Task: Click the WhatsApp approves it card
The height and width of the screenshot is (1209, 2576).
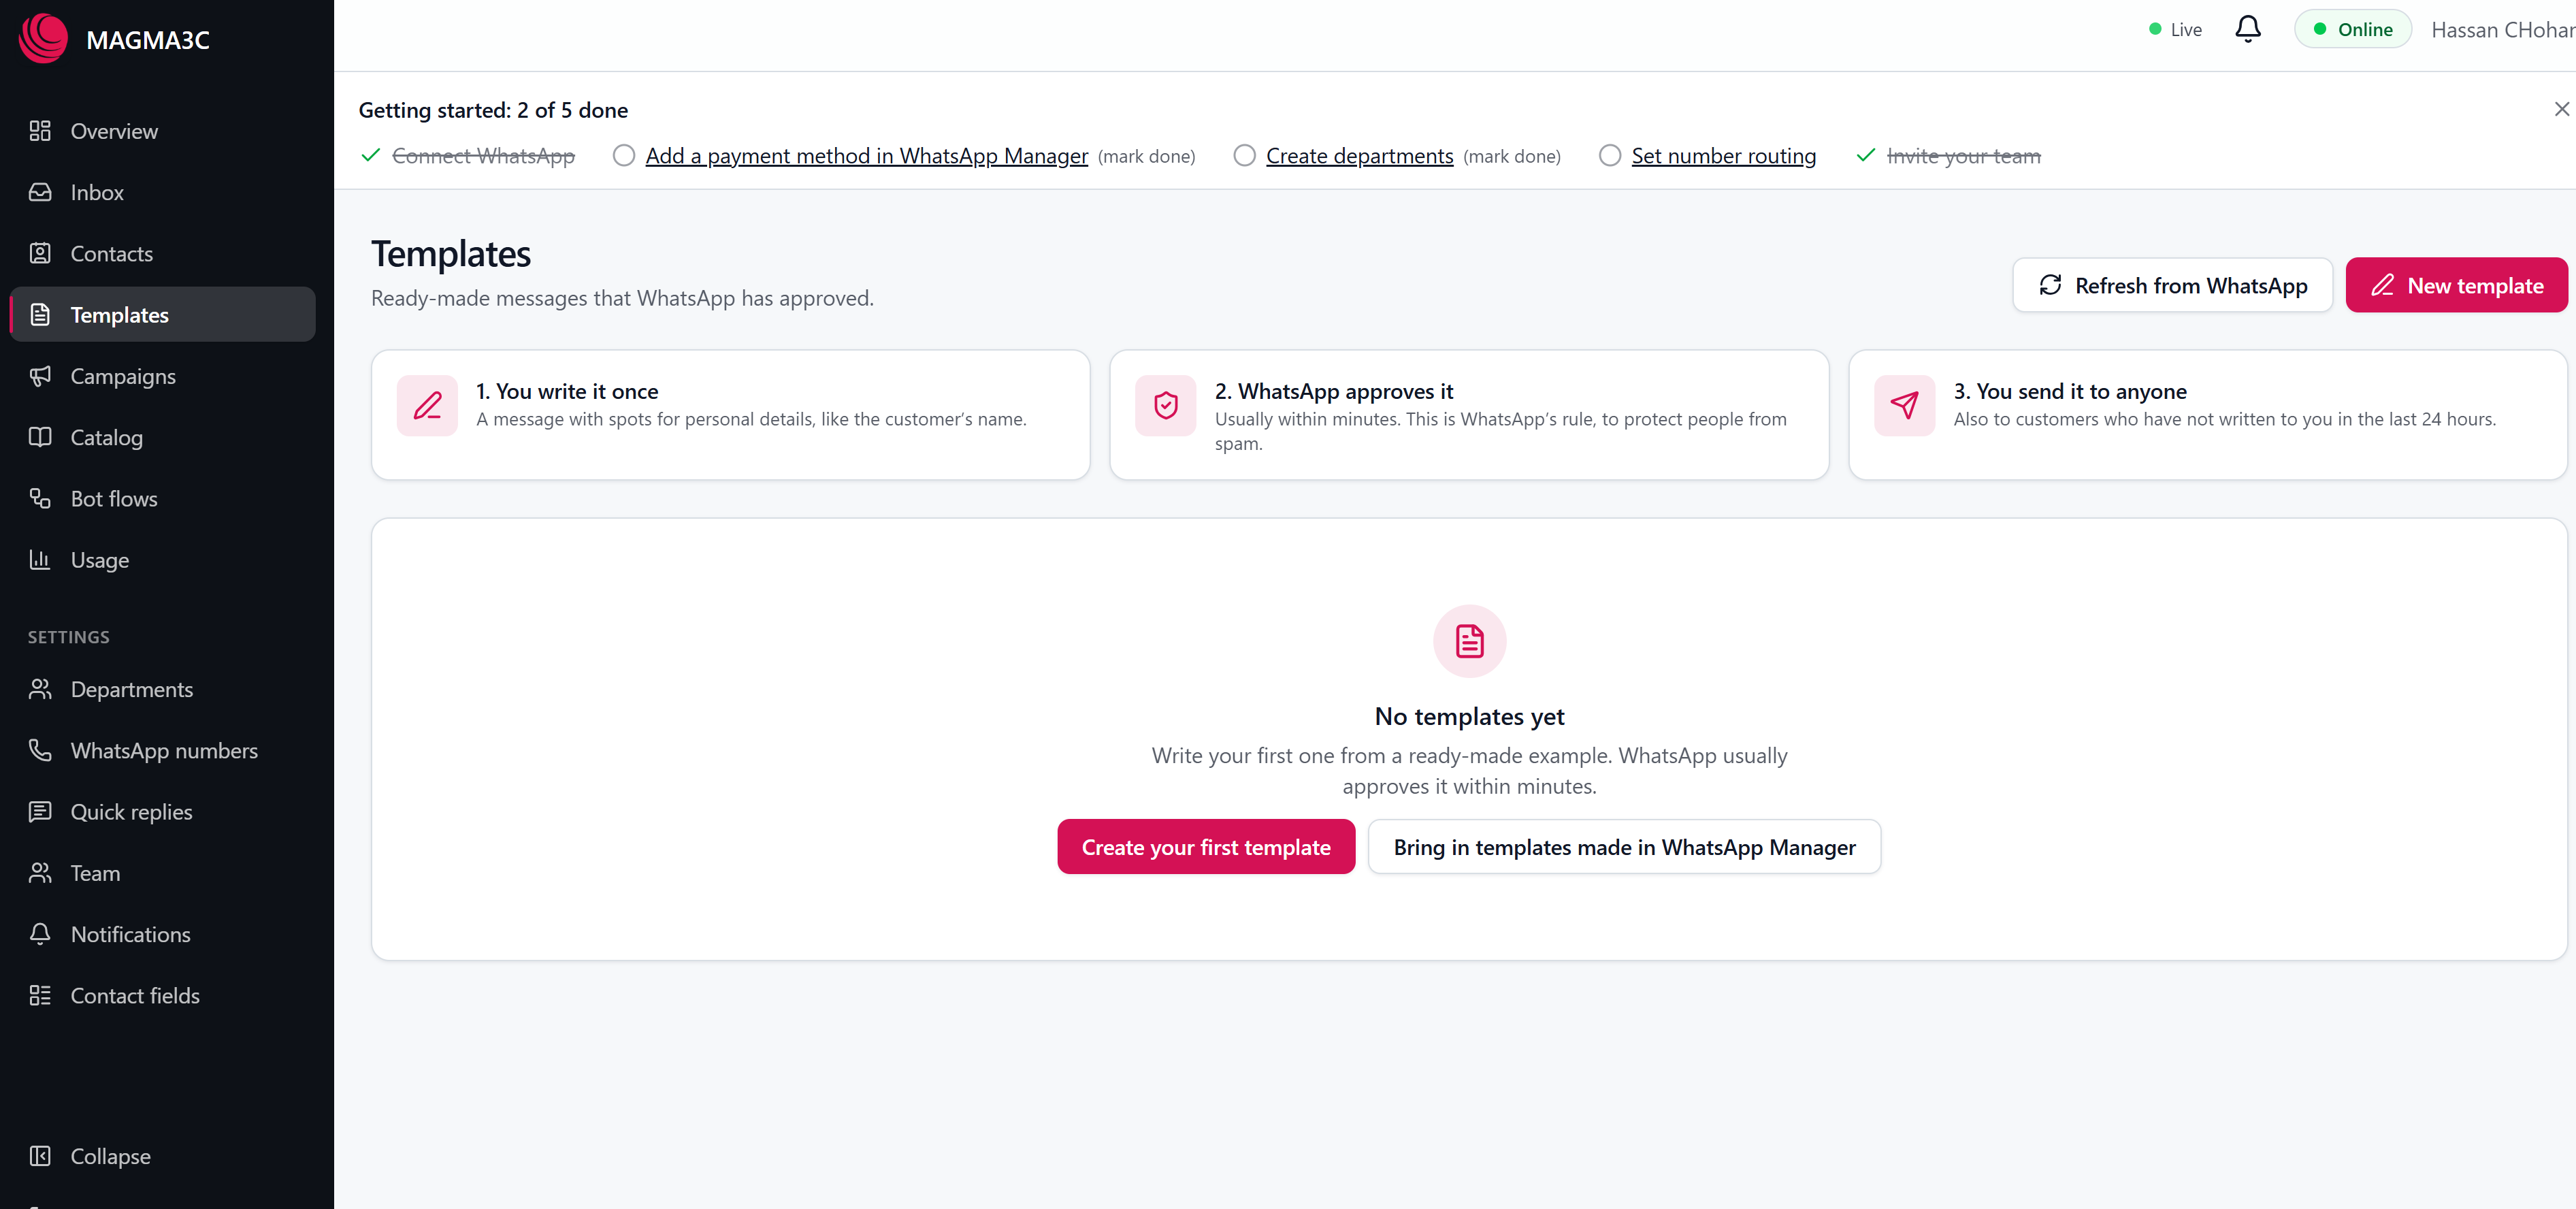Action: [1469, 414]
